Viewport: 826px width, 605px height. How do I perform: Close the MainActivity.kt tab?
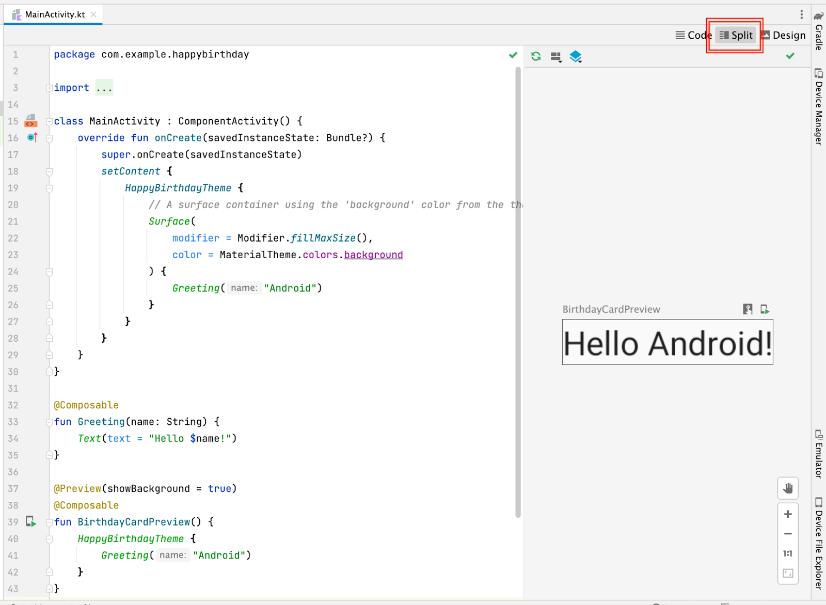[x=93, y=14]
